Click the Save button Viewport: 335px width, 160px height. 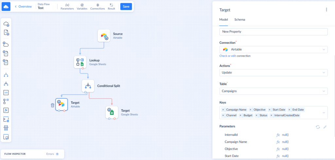[x=126, y=7]
